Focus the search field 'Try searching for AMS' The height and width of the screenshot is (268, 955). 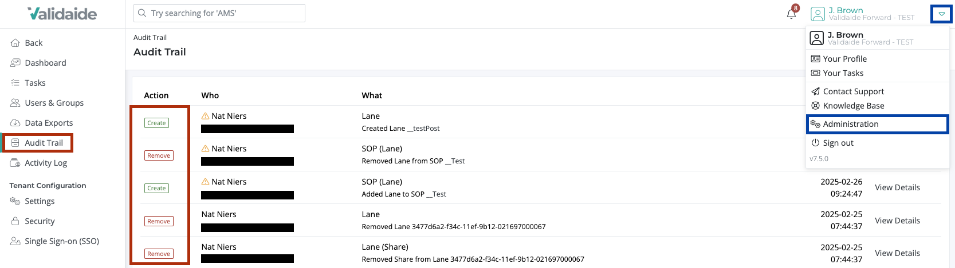tap(219, 13)
